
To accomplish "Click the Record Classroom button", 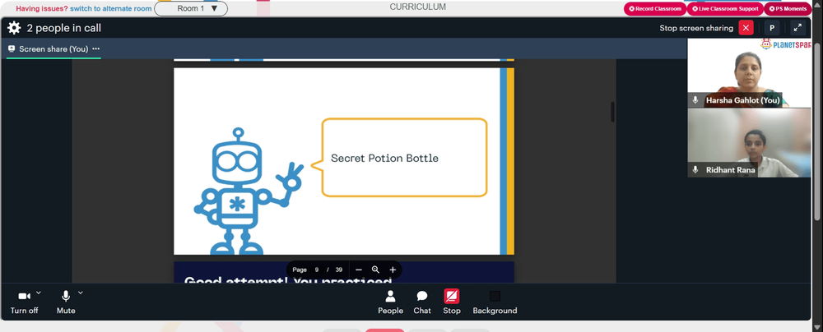I will point(655,9).
